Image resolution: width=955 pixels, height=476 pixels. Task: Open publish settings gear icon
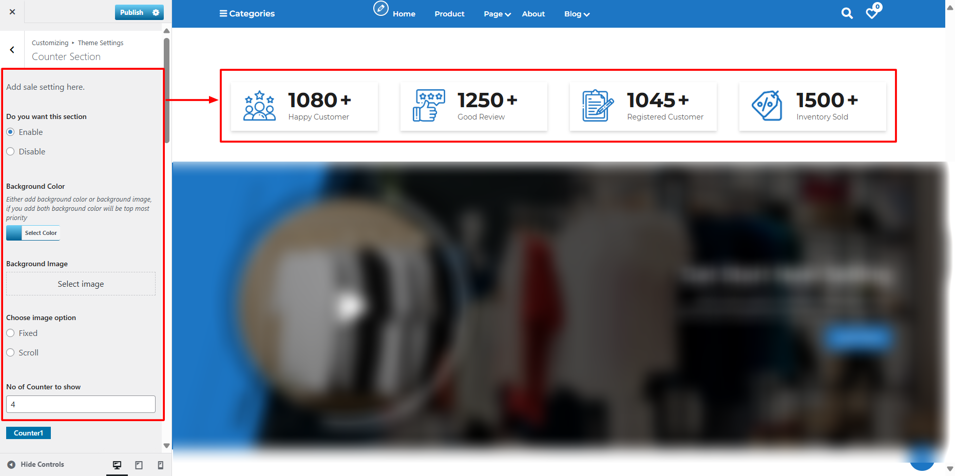pos(156,13)
